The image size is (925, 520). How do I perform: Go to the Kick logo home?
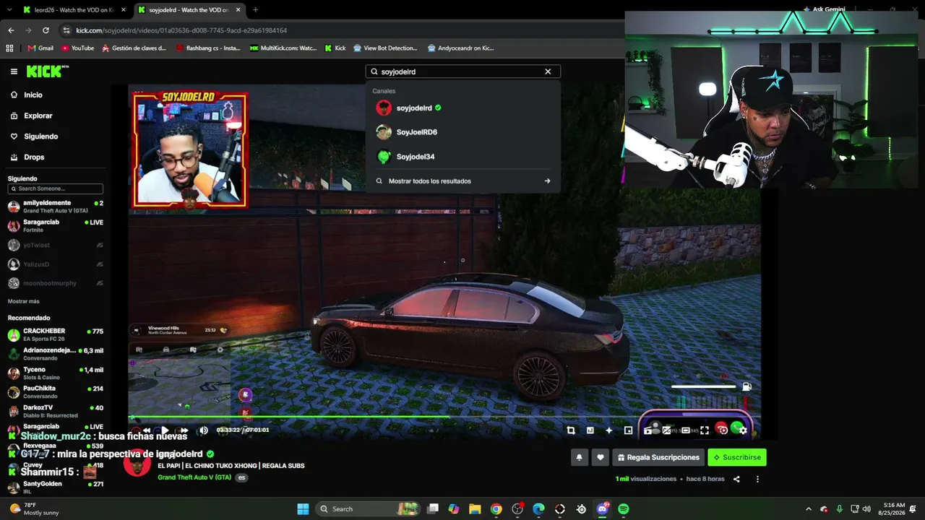click(x=48, y=71)
